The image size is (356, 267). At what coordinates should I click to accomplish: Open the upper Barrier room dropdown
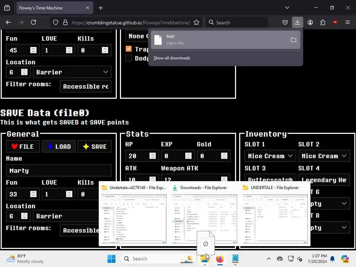[72, 72]
